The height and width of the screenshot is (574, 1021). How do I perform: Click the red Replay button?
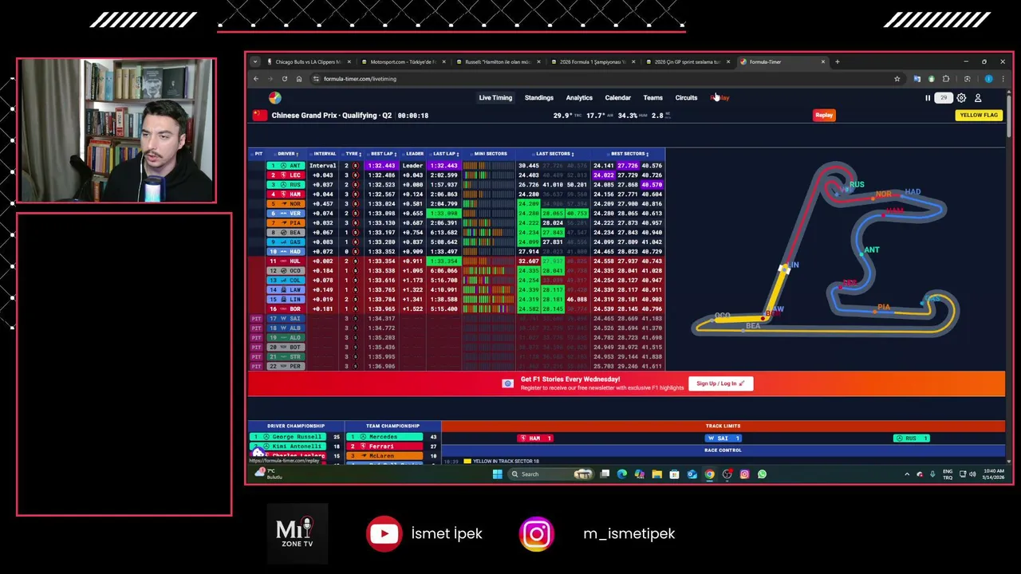pos(824,115)
